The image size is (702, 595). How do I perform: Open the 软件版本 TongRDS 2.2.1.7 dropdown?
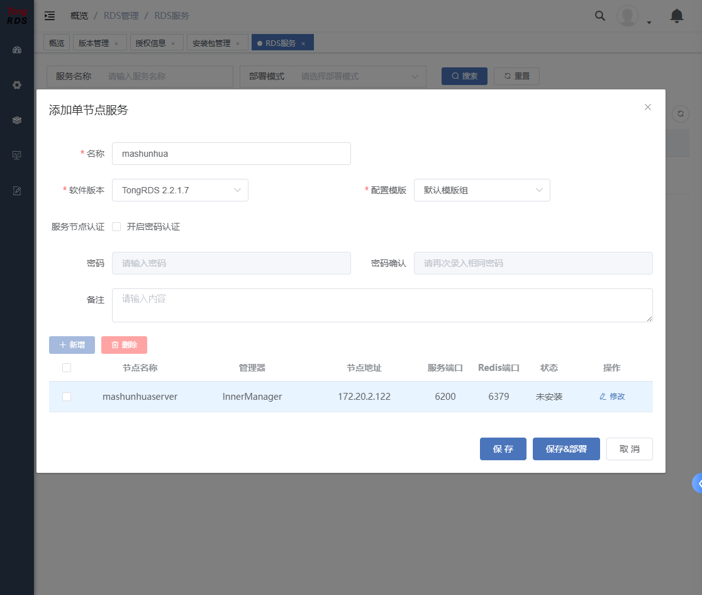tap(180, 190)
